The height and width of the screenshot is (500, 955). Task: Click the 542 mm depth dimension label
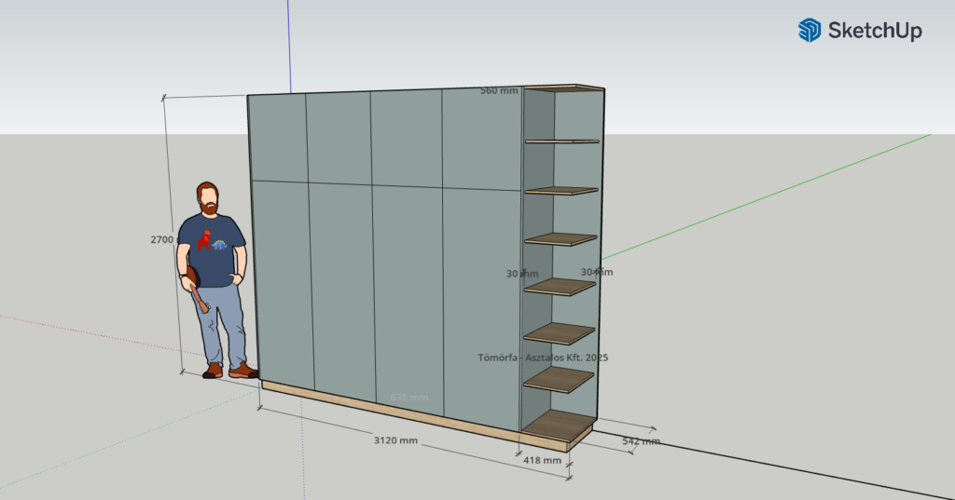click(x=641, y=440)
